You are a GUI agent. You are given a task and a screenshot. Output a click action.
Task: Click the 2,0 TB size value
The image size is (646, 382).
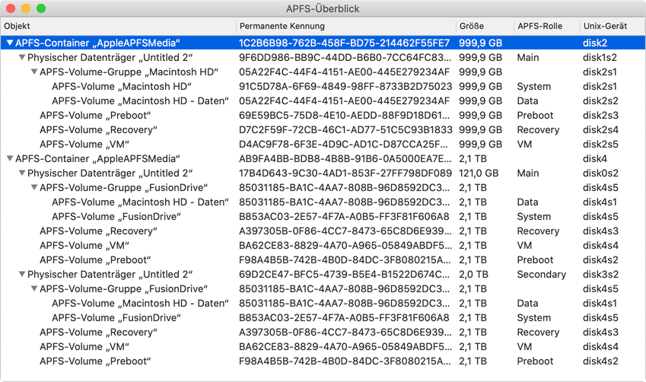[473, 275]
